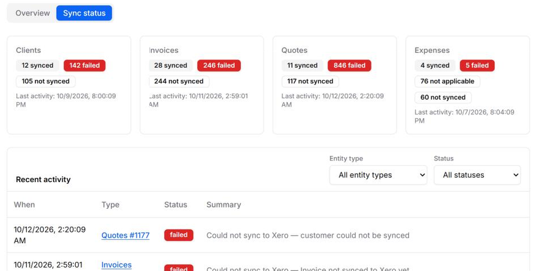Click the 4 synced badge in Expenses

click(434, 65)
